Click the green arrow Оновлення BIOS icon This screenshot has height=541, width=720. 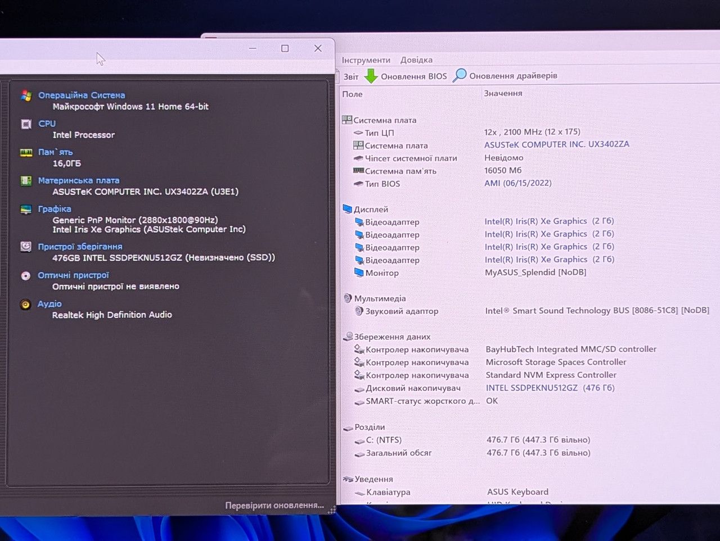click(x=371, y=76)
